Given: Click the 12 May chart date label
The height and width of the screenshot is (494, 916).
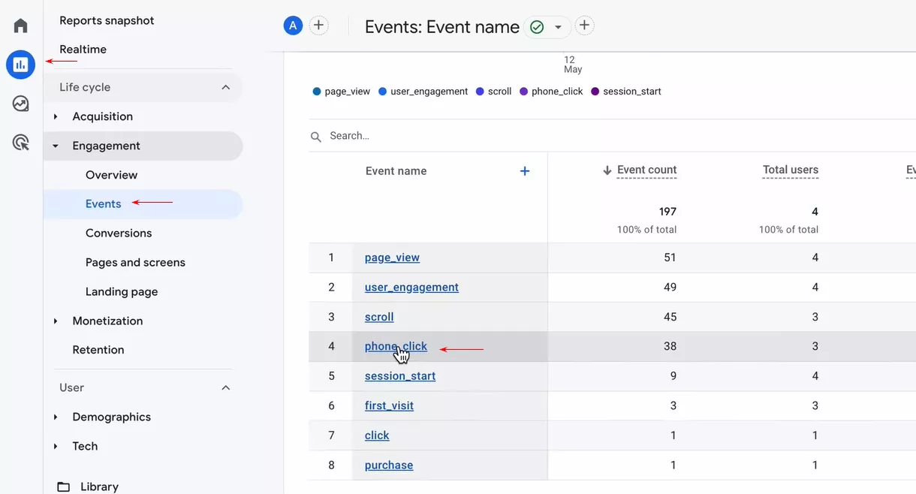Looking at the screenshot, I should (x=573, y=65).
